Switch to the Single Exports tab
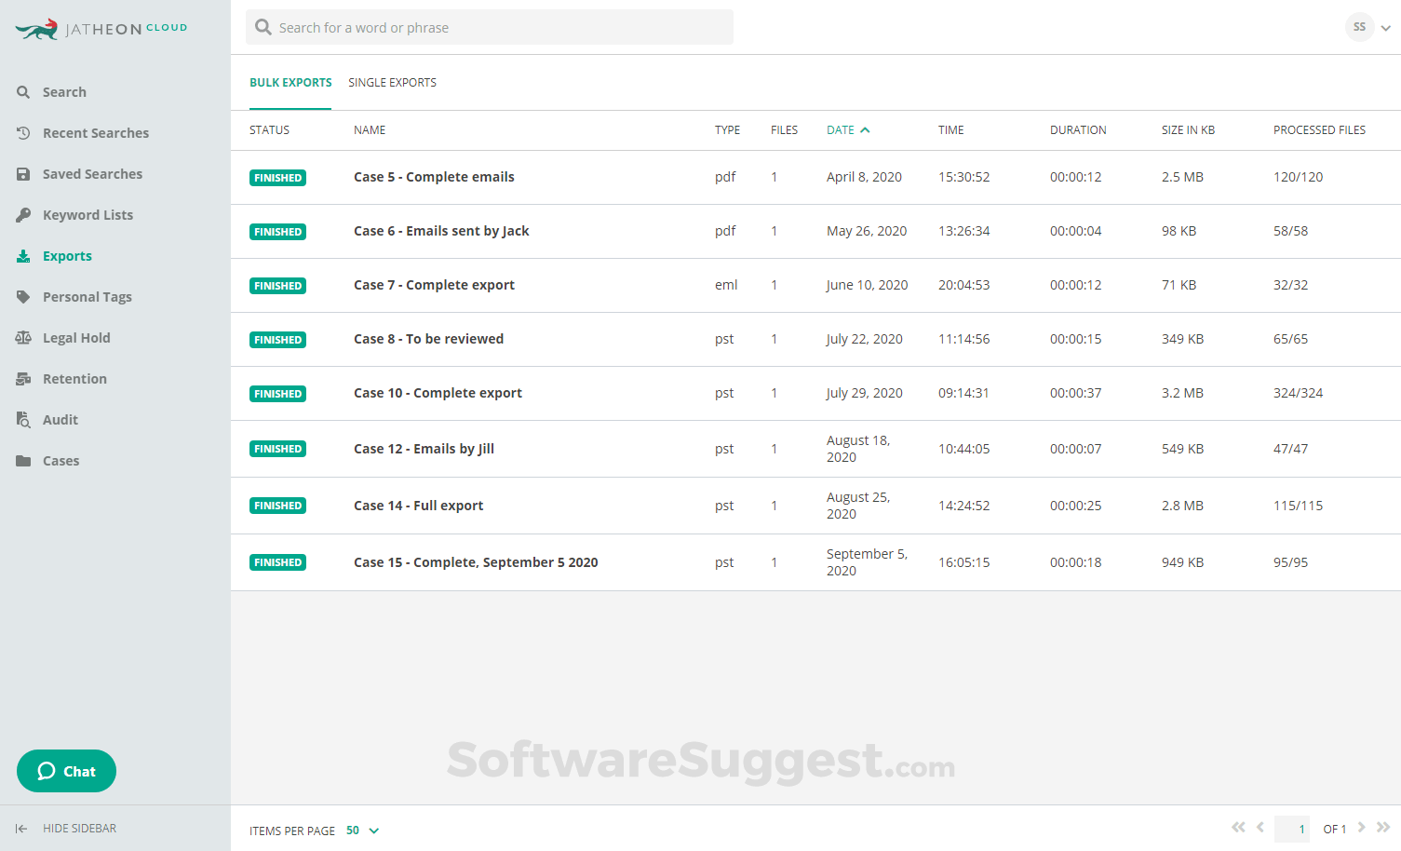Viewport: 1401px width, 851px height. pos(391,82)
